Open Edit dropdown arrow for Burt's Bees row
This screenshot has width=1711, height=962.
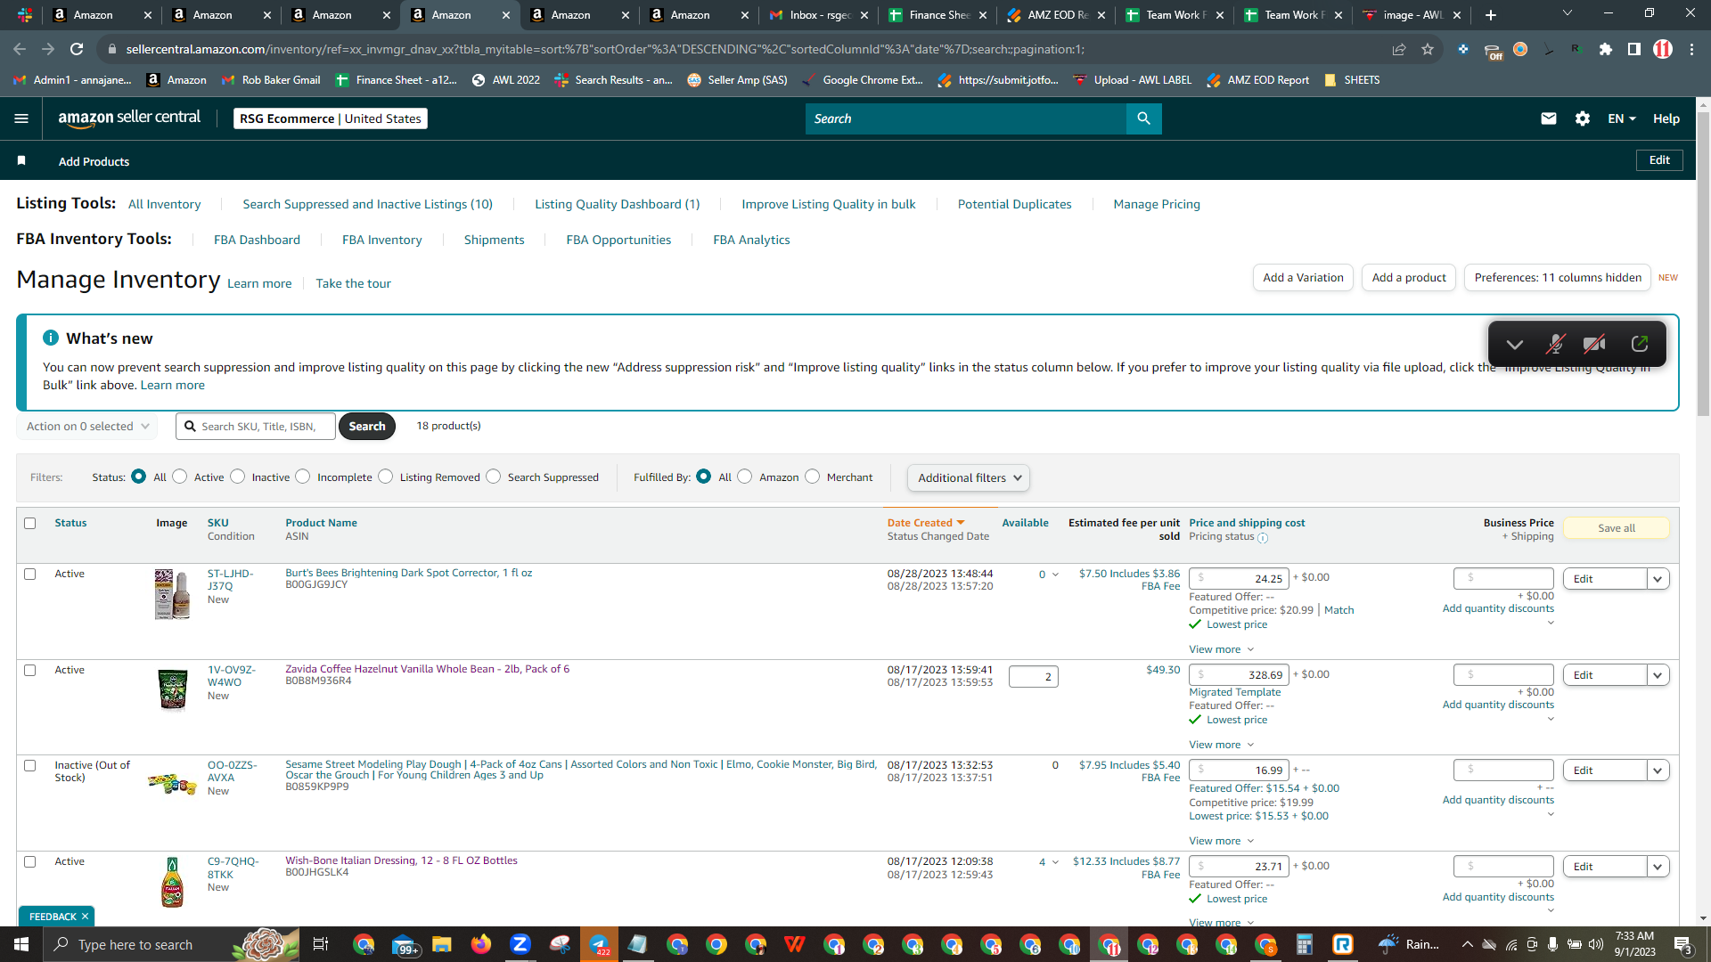1658,579
